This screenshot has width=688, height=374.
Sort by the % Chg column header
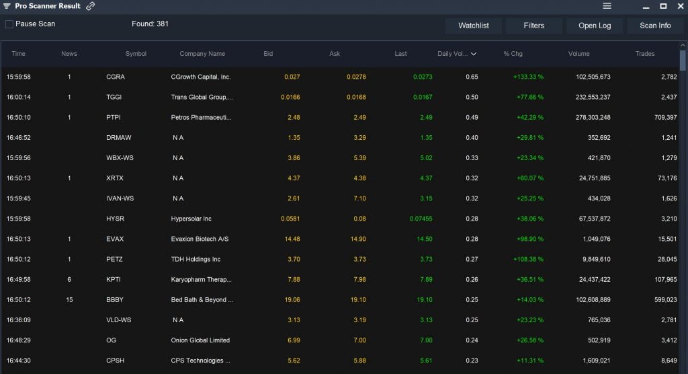513,54
